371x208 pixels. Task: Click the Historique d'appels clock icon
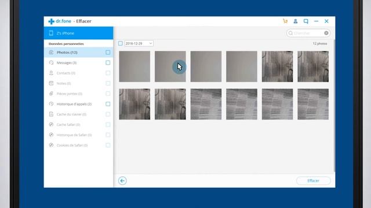pos(51,104)
